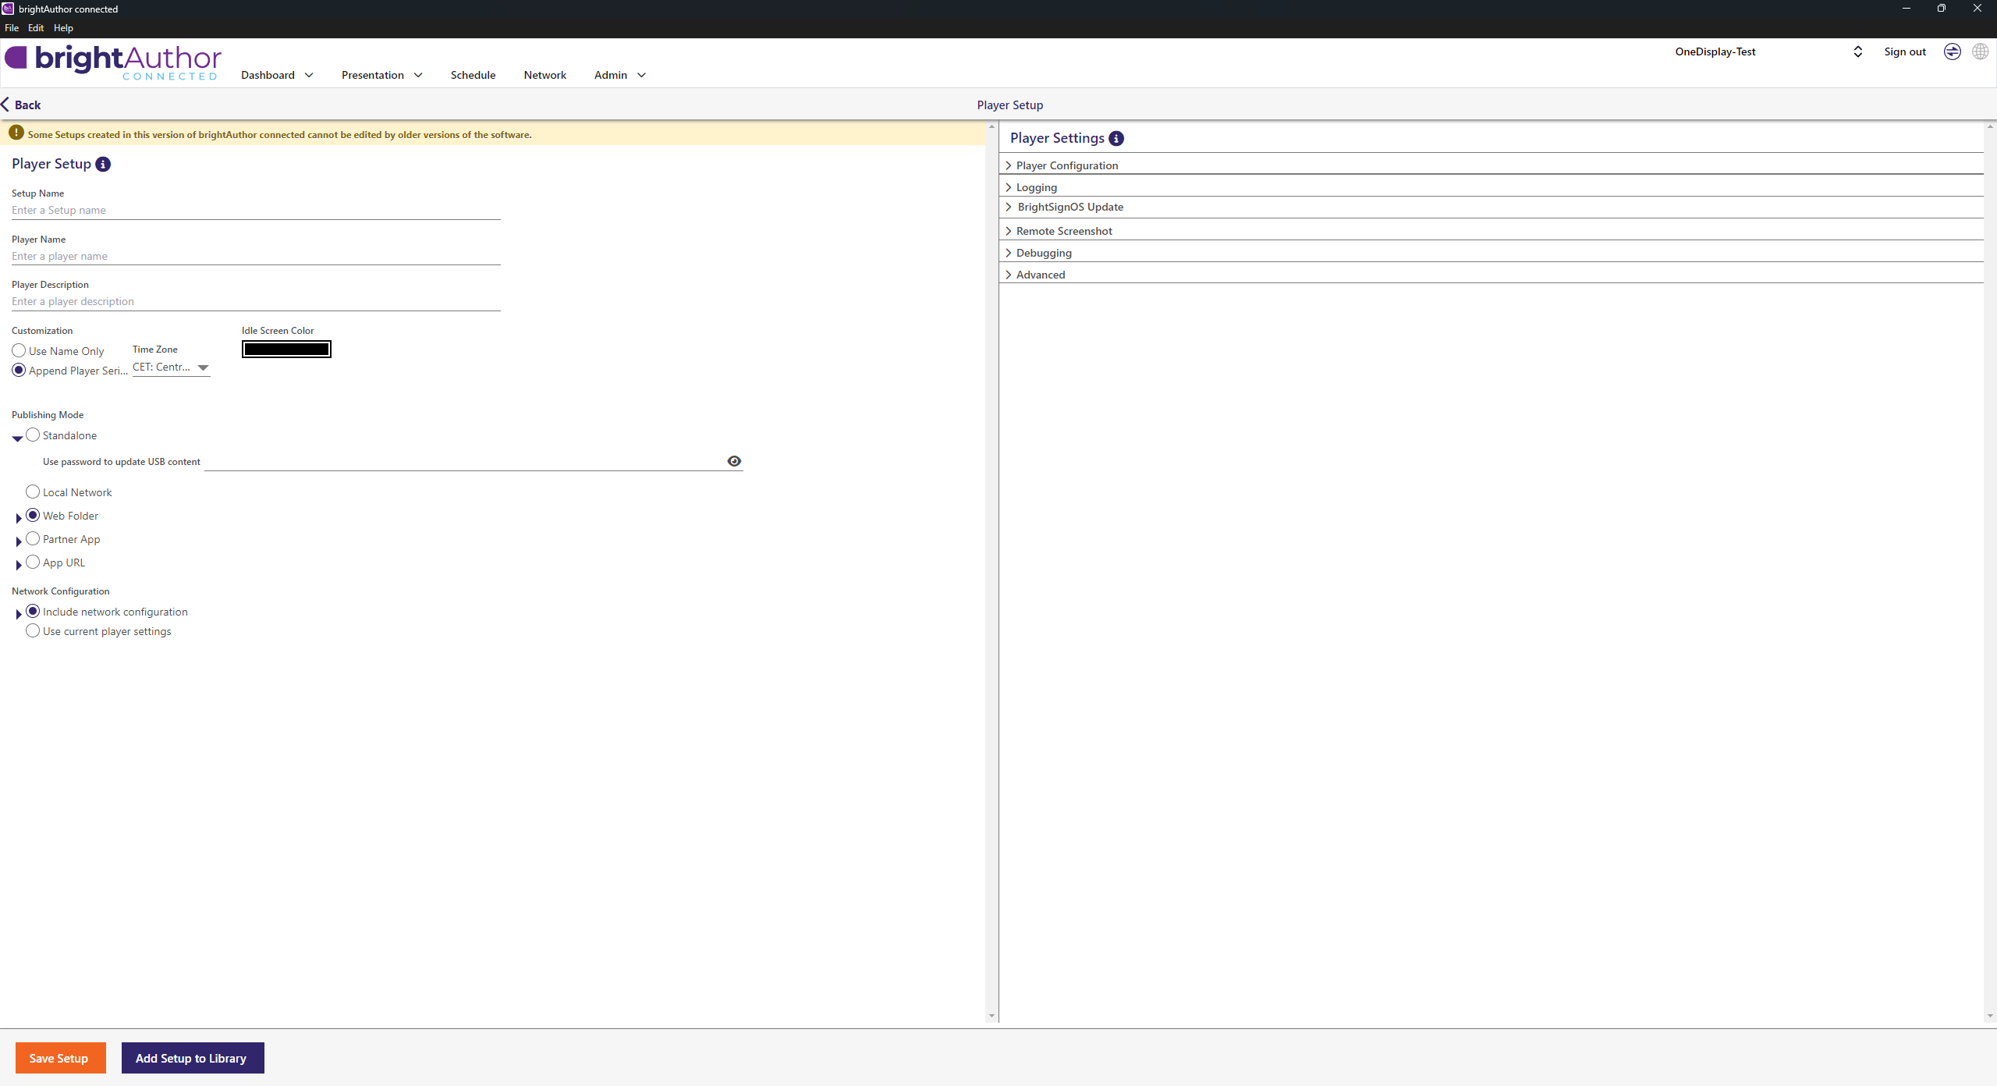Click the brightAuthor connected logo

click(x=114, y=62)
